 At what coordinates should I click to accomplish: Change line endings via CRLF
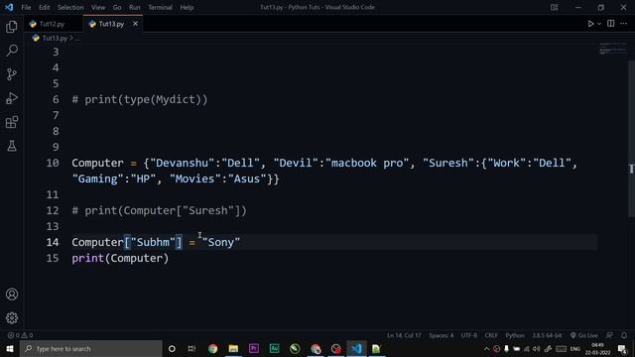[x=491, y=335]
